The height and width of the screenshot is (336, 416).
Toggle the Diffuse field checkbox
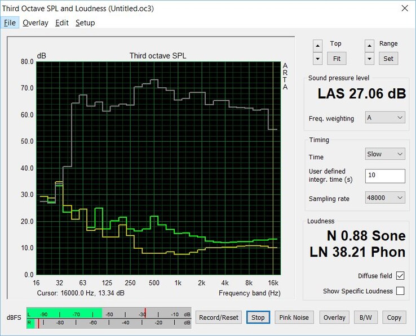click(x=400, y=276)
